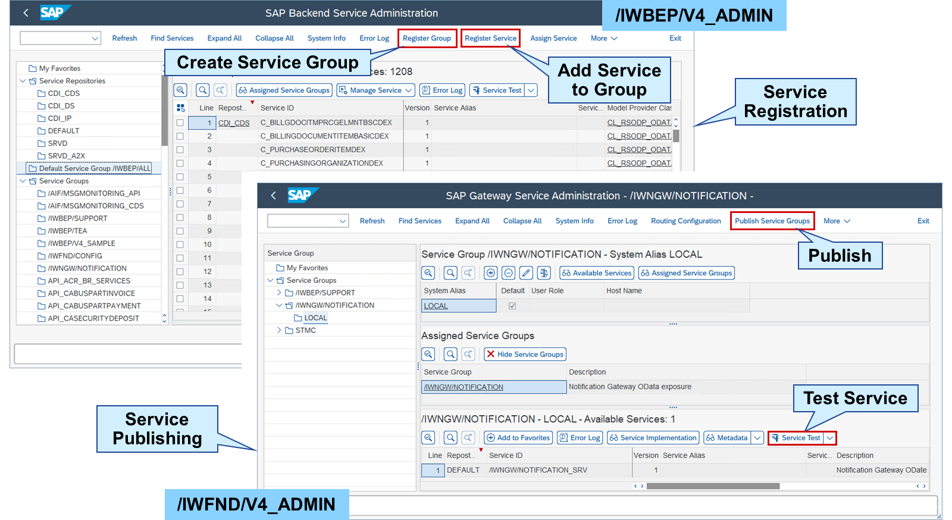Screen dimensions: 952x520
Task: Click Find Next icon in Backend services toolbar
Action: pos(220,90)
